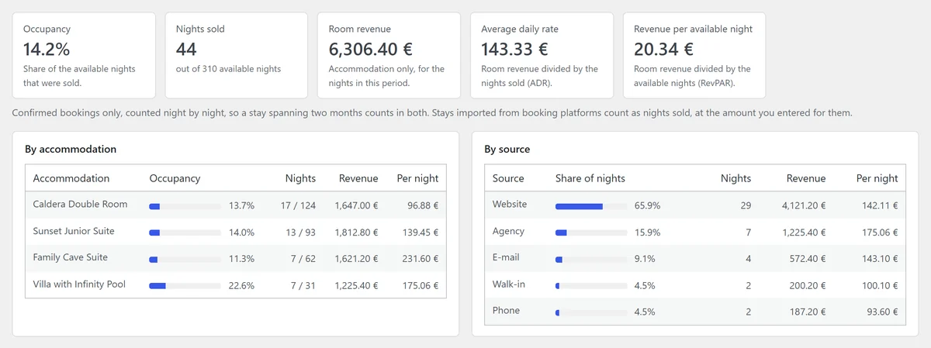
Task: Click the Occupancy column header in accommodation table
Action: click(x=175, y=178)
